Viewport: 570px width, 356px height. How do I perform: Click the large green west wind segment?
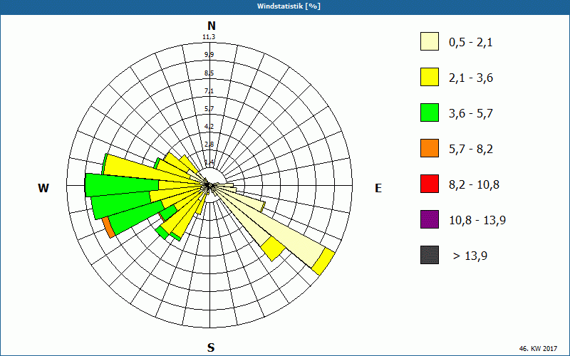pos(122,184)
